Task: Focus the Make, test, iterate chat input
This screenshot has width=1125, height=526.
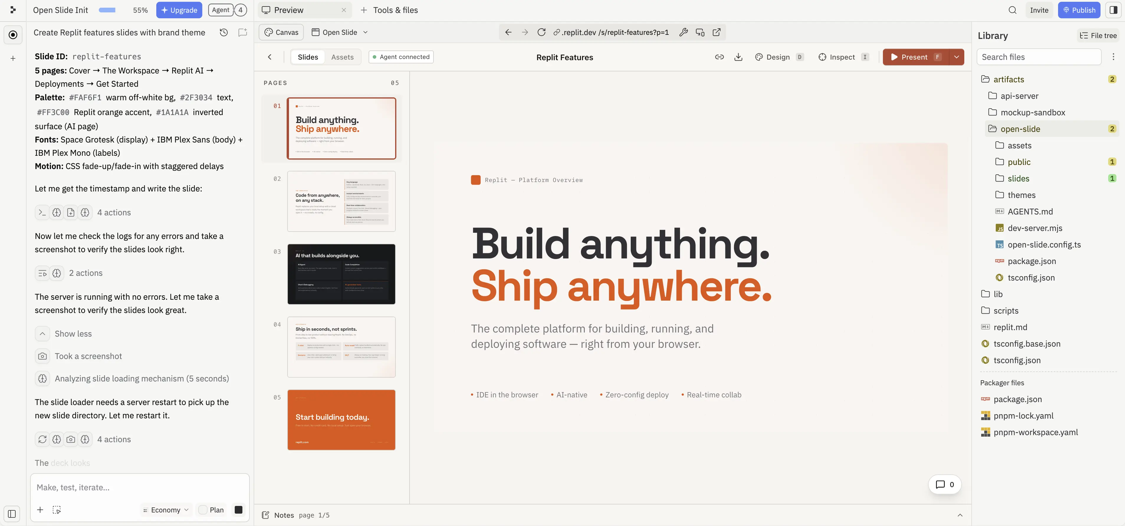Action: click(140, 488)
